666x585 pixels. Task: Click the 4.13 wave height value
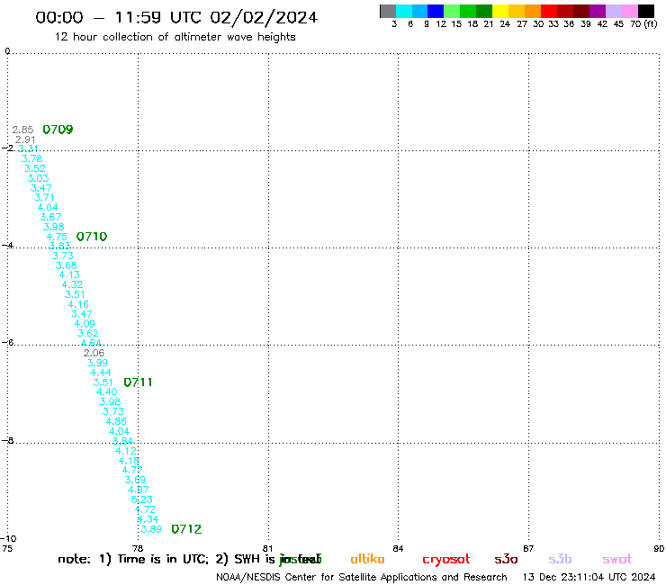point(69,274)
